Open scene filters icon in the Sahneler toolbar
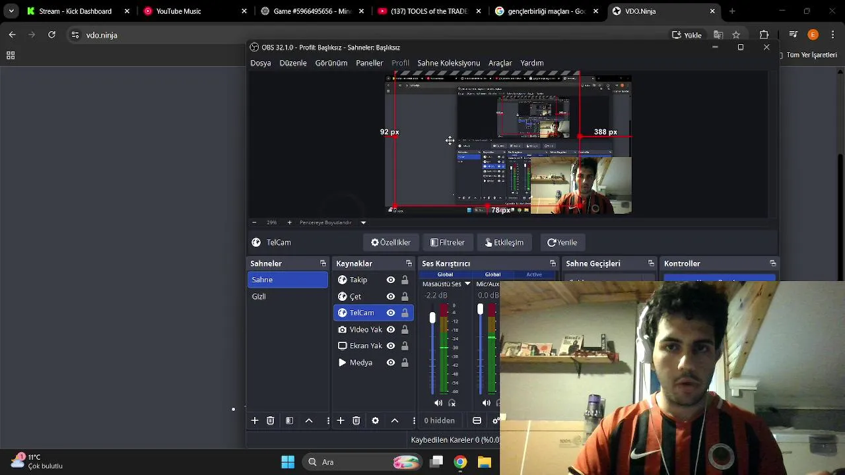845x475 pixels. coord(289,421)
